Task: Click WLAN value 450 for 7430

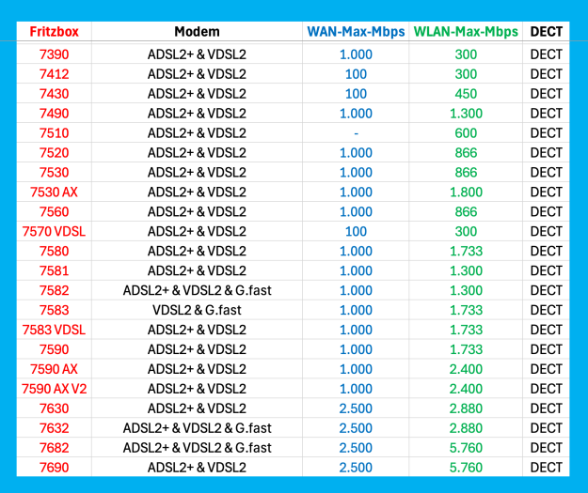Action: click(x=466, y=94)
